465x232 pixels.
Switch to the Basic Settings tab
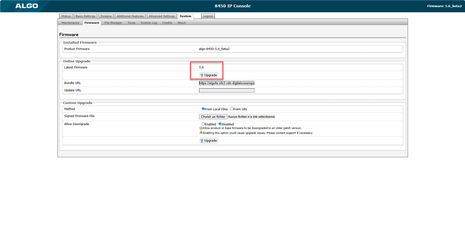pyautogui.click(x=85, y=16)
